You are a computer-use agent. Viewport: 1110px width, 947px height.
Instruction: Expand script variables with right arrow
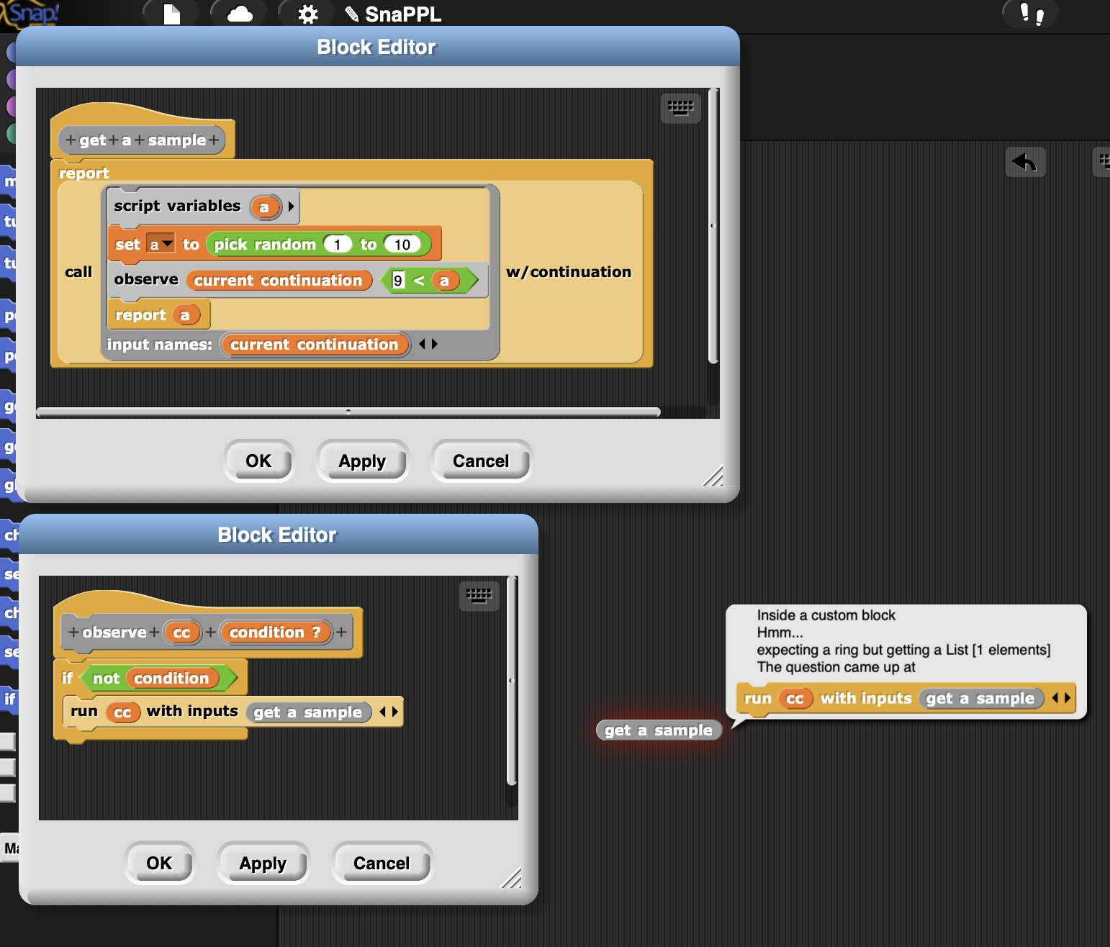pos(292,207)
